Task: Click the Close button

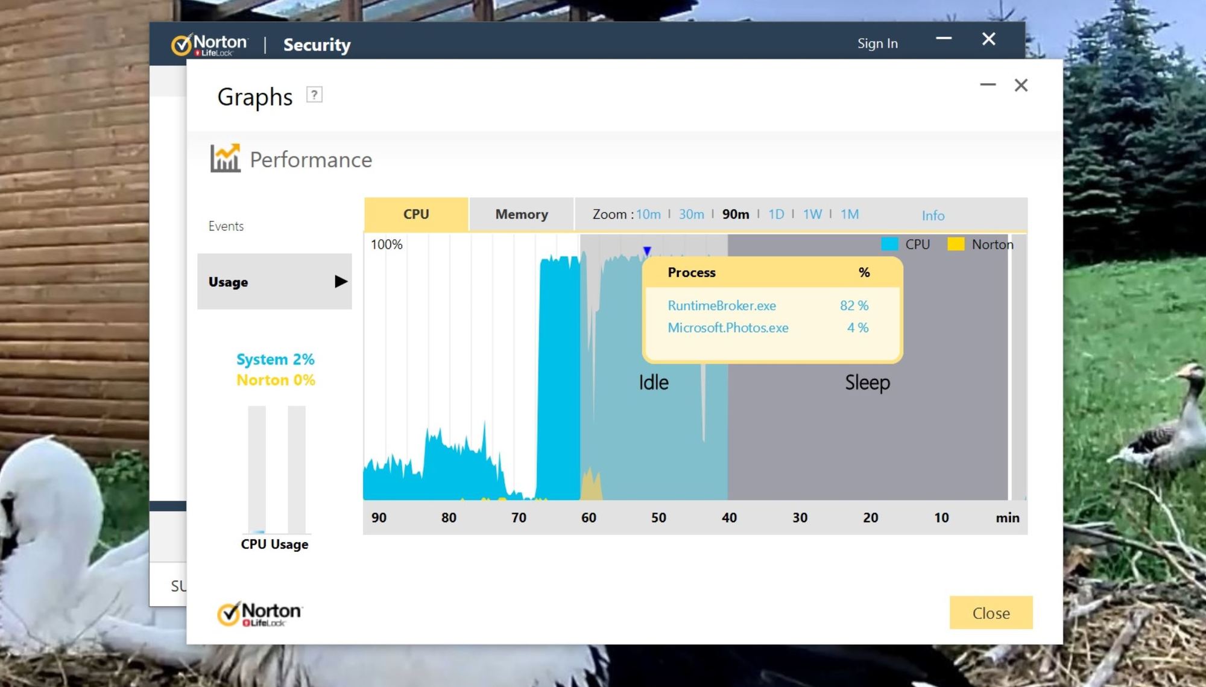Action: (x=991, y=613)
